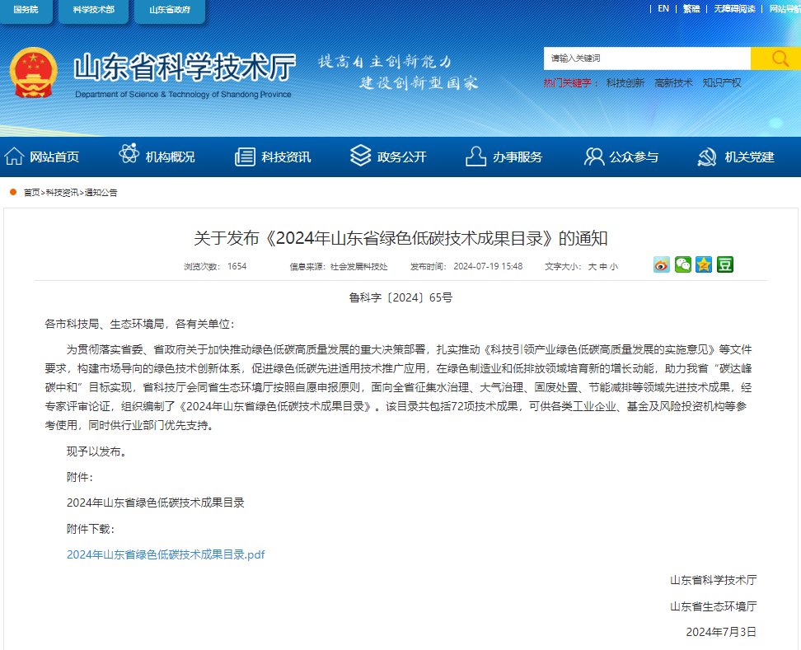The width and height of the screenshot is (801, 650).
Task: Share the notice to Sina Weibo
Action: pos(661,264)
